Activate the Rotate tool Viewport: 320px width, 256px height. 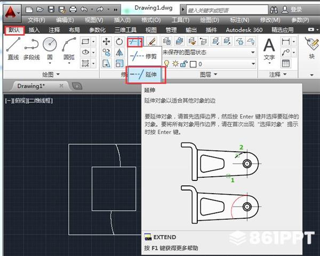coord(119,42)
